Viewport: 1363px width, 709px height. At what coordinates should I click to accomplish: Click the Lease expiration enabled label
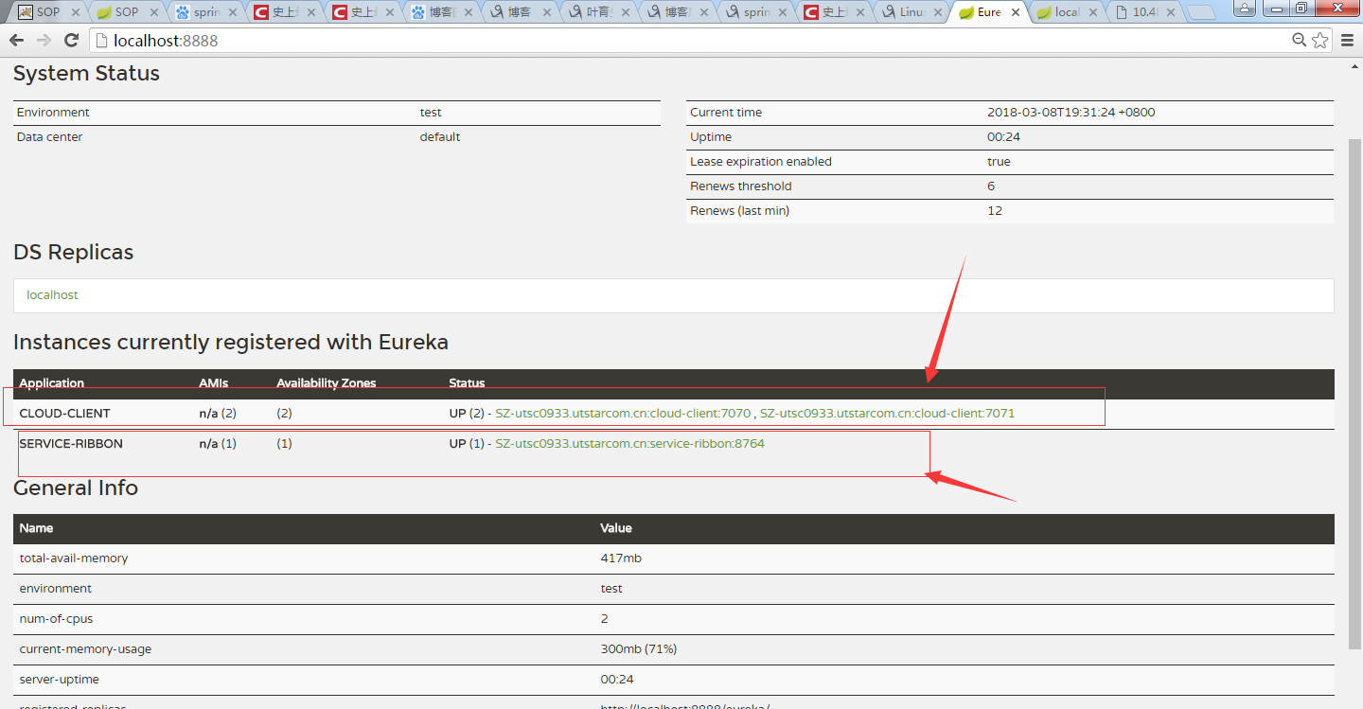761,162
